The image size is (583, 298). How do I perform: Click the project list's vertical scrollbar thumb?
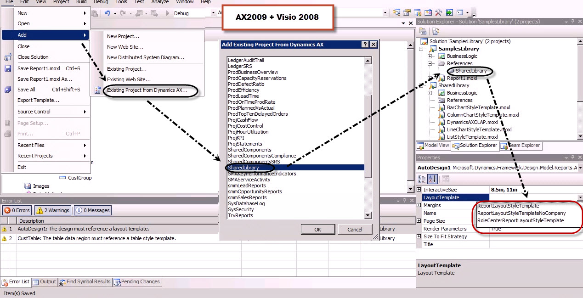coord(368,135)
